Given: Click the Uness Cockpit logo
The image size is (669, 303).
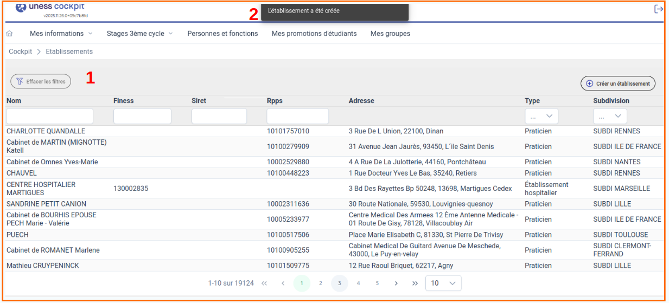Looking at the screenshot, I should click(50, 8).
